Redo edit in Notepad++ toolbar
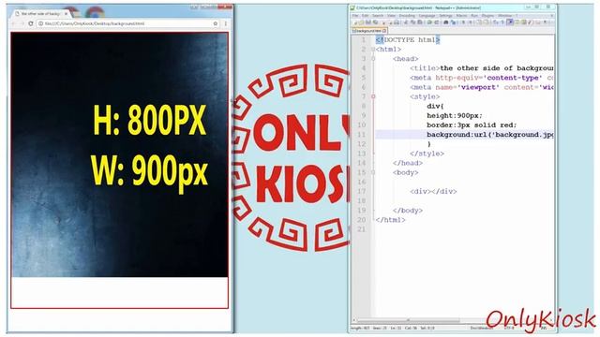600x337 pixels. point(437,22)
